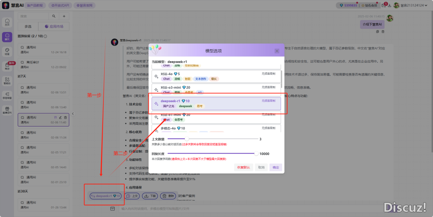Open the 通用AI chat dated 02-01 23:10
Screen dimensions: 433x217
click(43, 179)
